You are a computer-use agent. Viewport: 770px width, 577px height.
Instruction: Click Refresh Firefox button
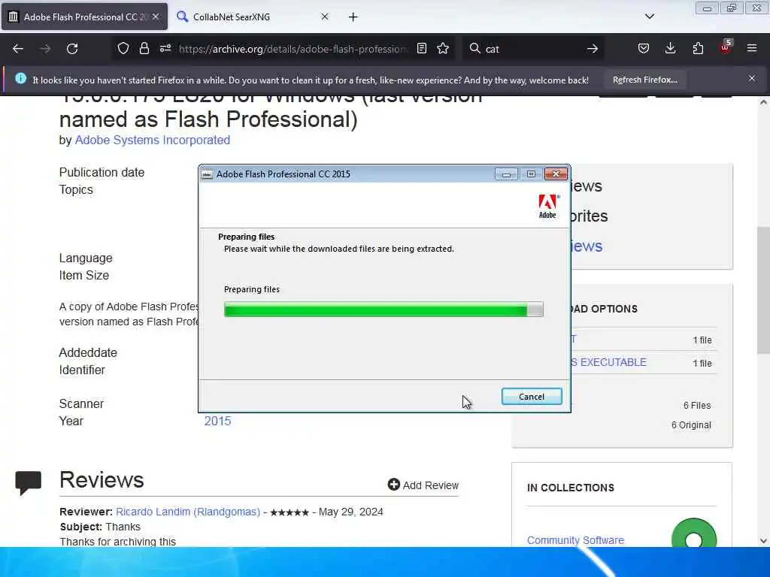tap(644, 80)
